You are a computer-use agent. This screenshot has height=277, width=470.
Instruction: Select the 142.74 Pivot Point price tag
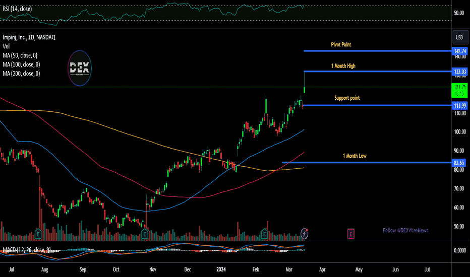click(460, 51)
